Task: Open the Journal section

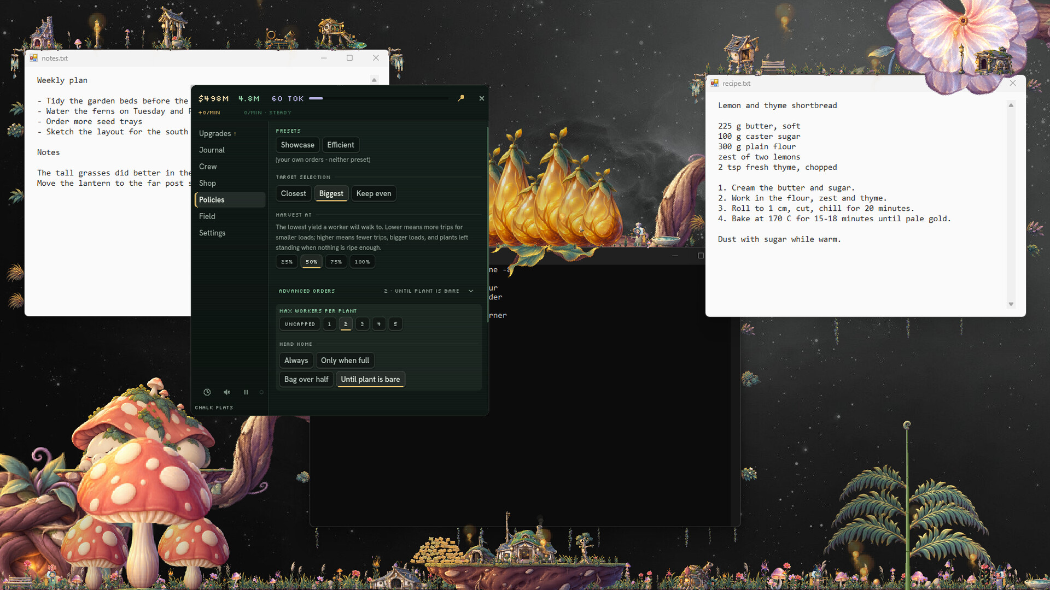Action: (x=230, y=150)
